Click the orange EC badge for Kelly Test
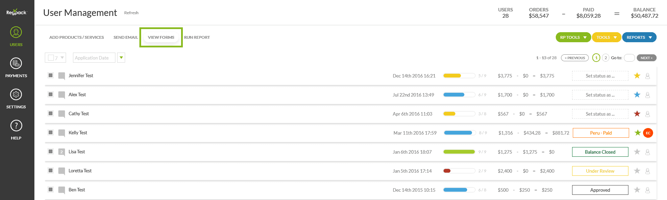Viewport: 667px width, 200px height. (648, 133)
